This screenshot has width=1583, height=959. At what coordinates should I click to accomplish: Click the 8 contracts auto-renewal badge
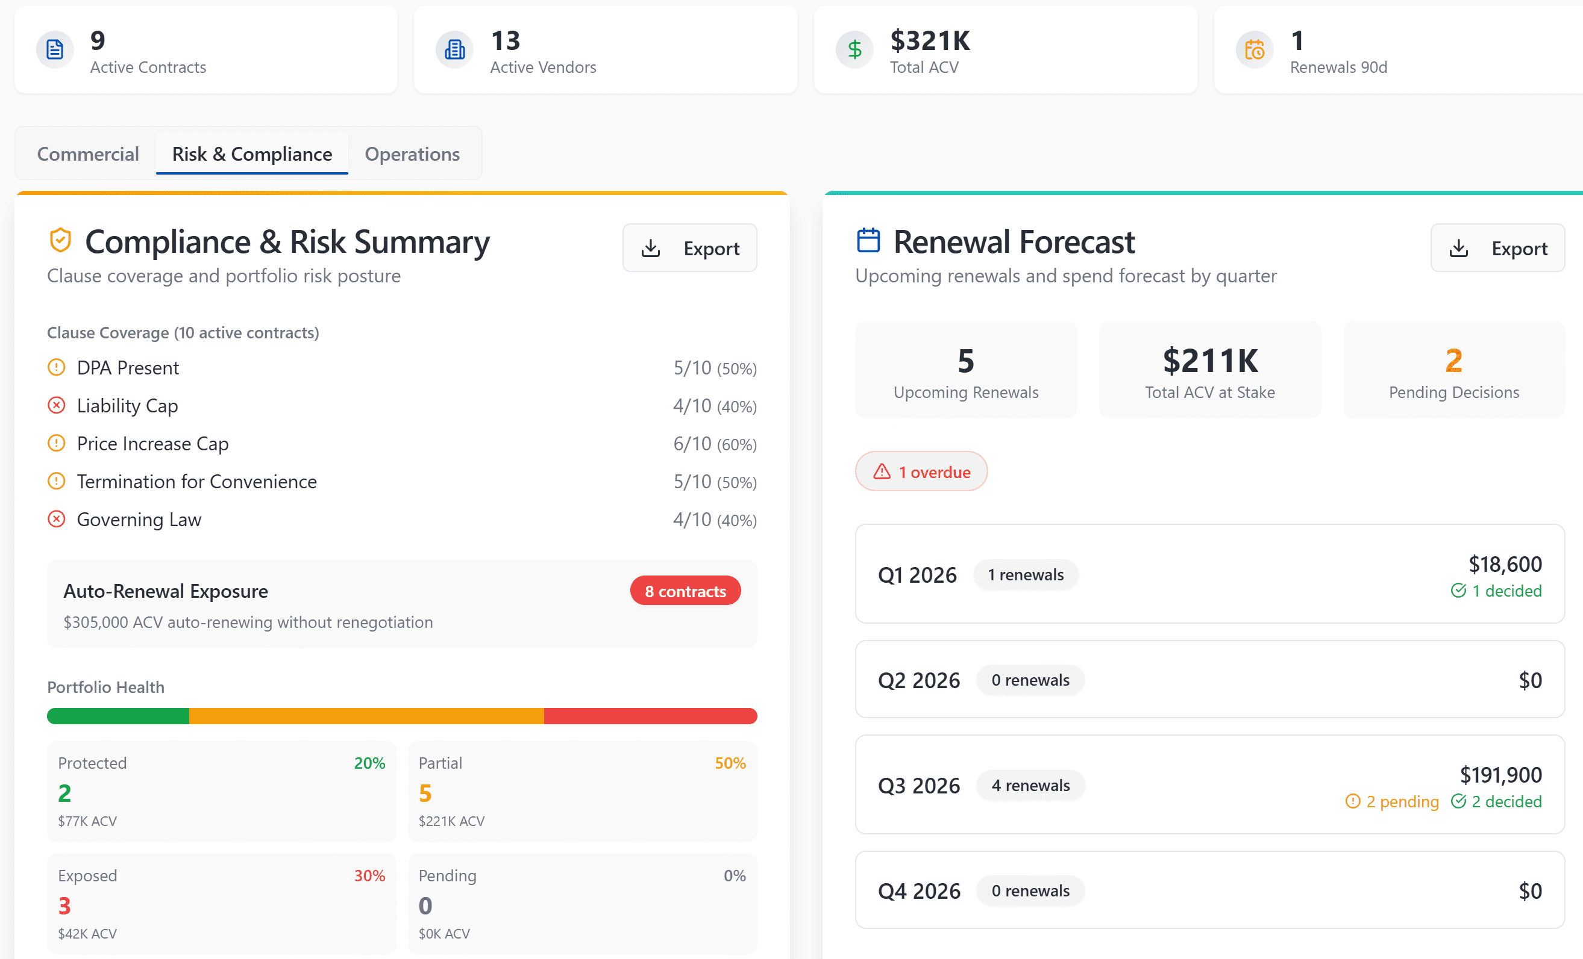pos(685,591)
